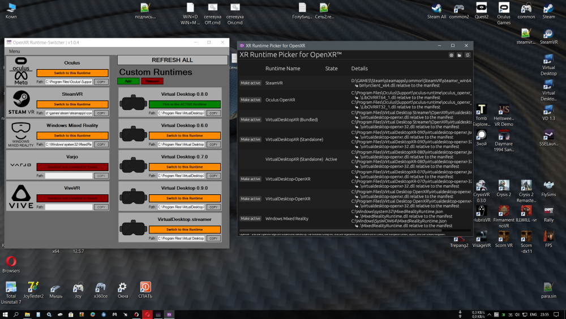566x319 pixels.
Task: Open the ENG language indicator in tray
Action: click(x=533, y=314)
